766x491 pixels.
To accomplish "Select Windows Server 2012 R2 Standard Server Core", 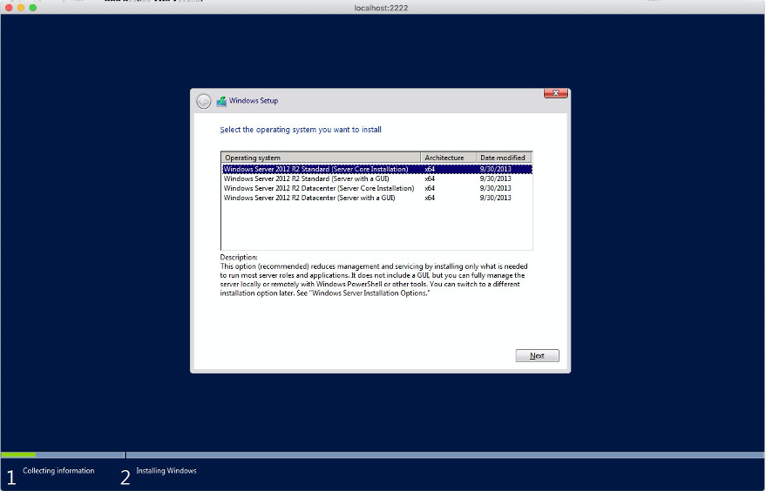I will point(376,169).
